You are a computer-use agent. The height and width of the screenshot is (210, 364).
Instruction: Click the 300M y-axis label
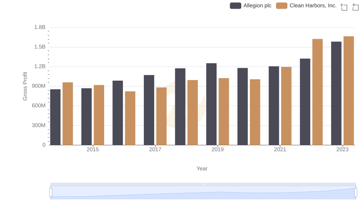[39, 125]
